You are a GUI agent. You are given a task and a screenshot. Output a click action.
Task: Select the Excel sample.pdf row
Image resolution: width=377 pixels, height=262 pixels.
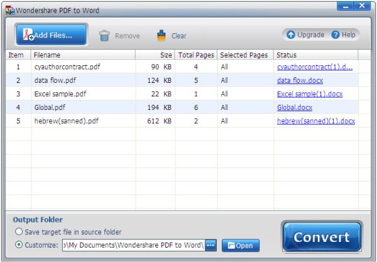click(x=182, y=94)
